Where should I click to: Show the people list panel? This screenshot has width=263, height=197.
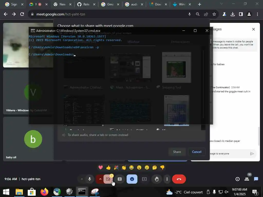[247, 179]
